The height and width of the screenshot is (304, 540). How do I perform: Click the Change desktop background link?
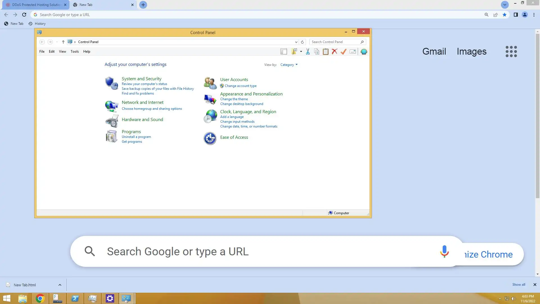[x=242, y=104]
